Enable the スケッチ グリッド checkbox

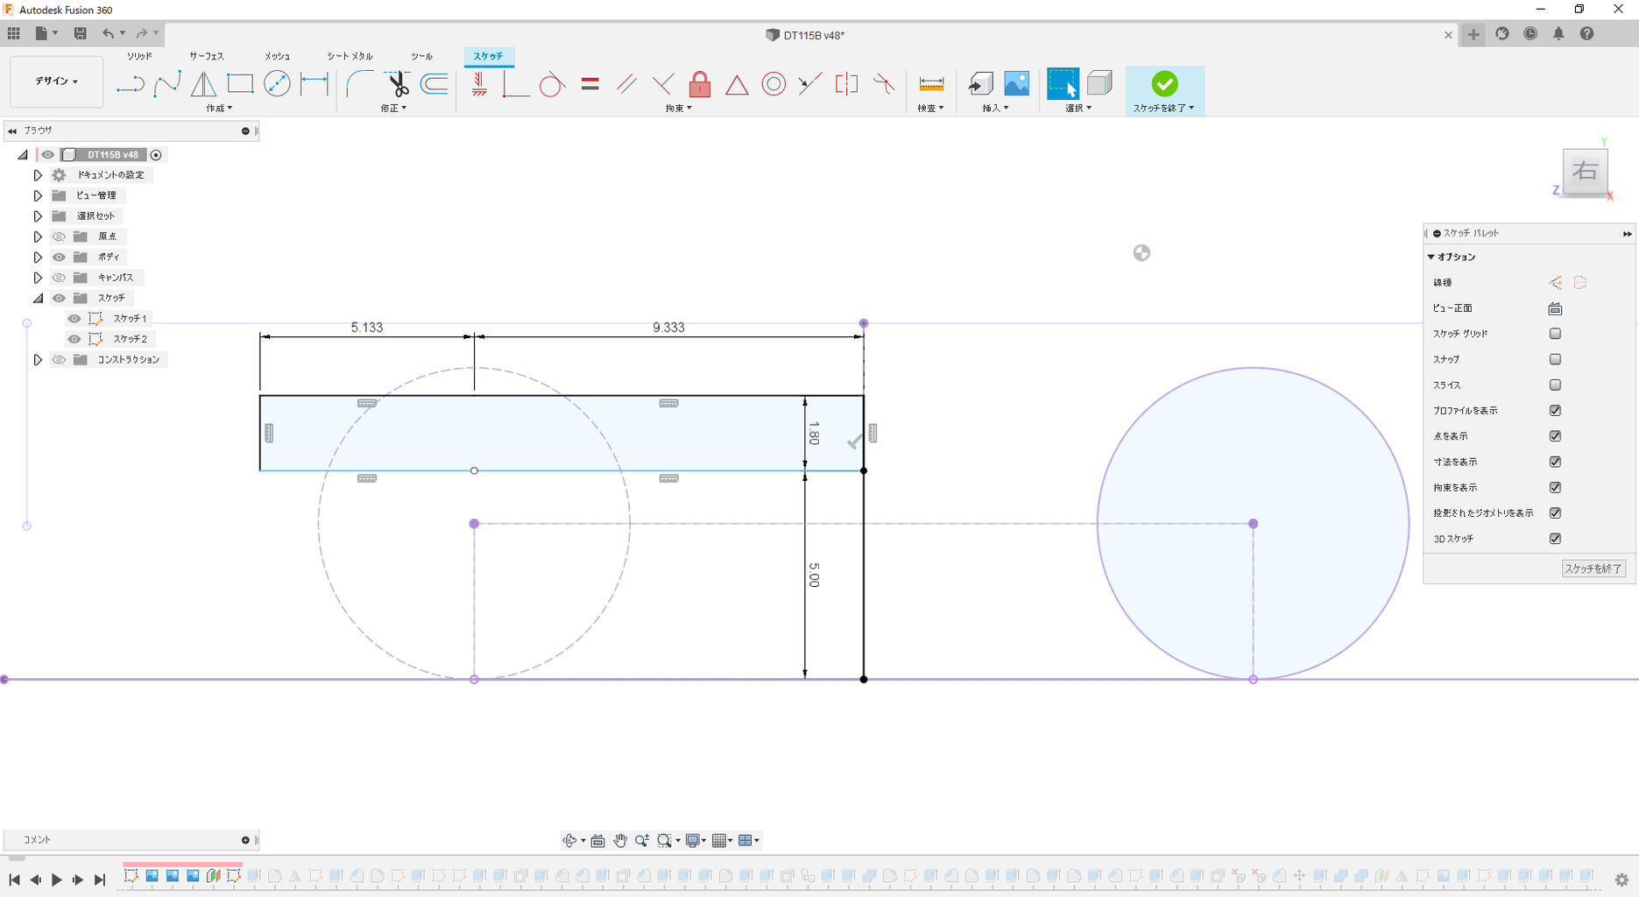pyautogui.click(x=1555, y=334)
